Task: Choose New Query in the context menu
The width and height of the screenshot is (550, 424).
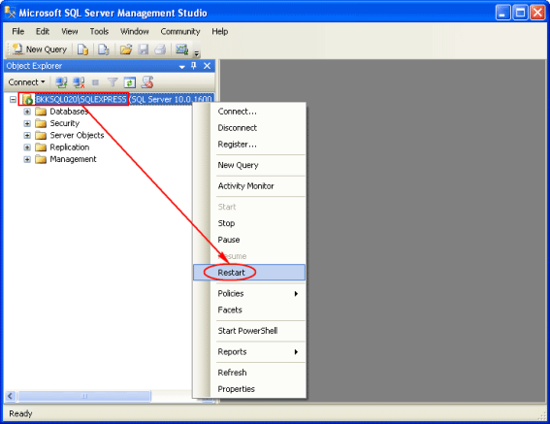Action: [x=249, y=165]
